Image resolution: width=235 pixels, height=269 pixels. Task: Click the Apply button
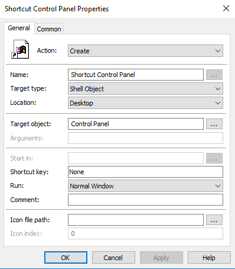pyautogui.click(x=161, y=258)
